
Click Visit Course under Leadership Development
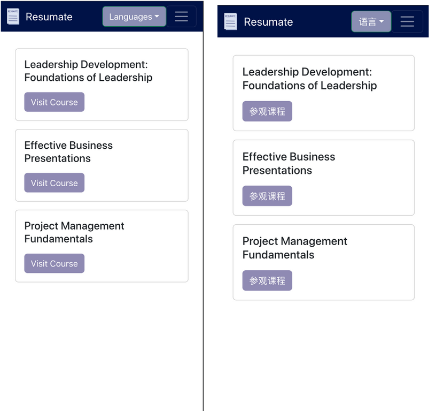pyautogui.click(x=54, y=102)
